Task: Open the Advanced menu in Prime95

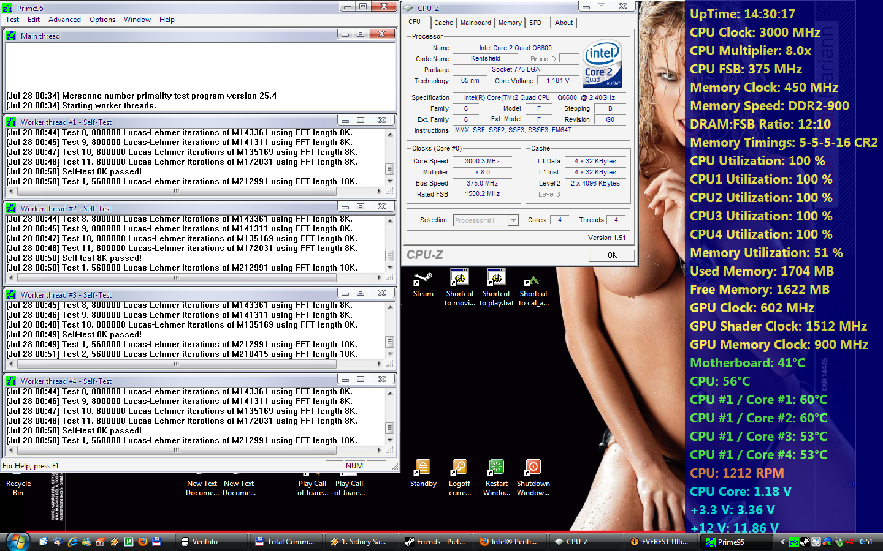Action: (x=64, y=20)
